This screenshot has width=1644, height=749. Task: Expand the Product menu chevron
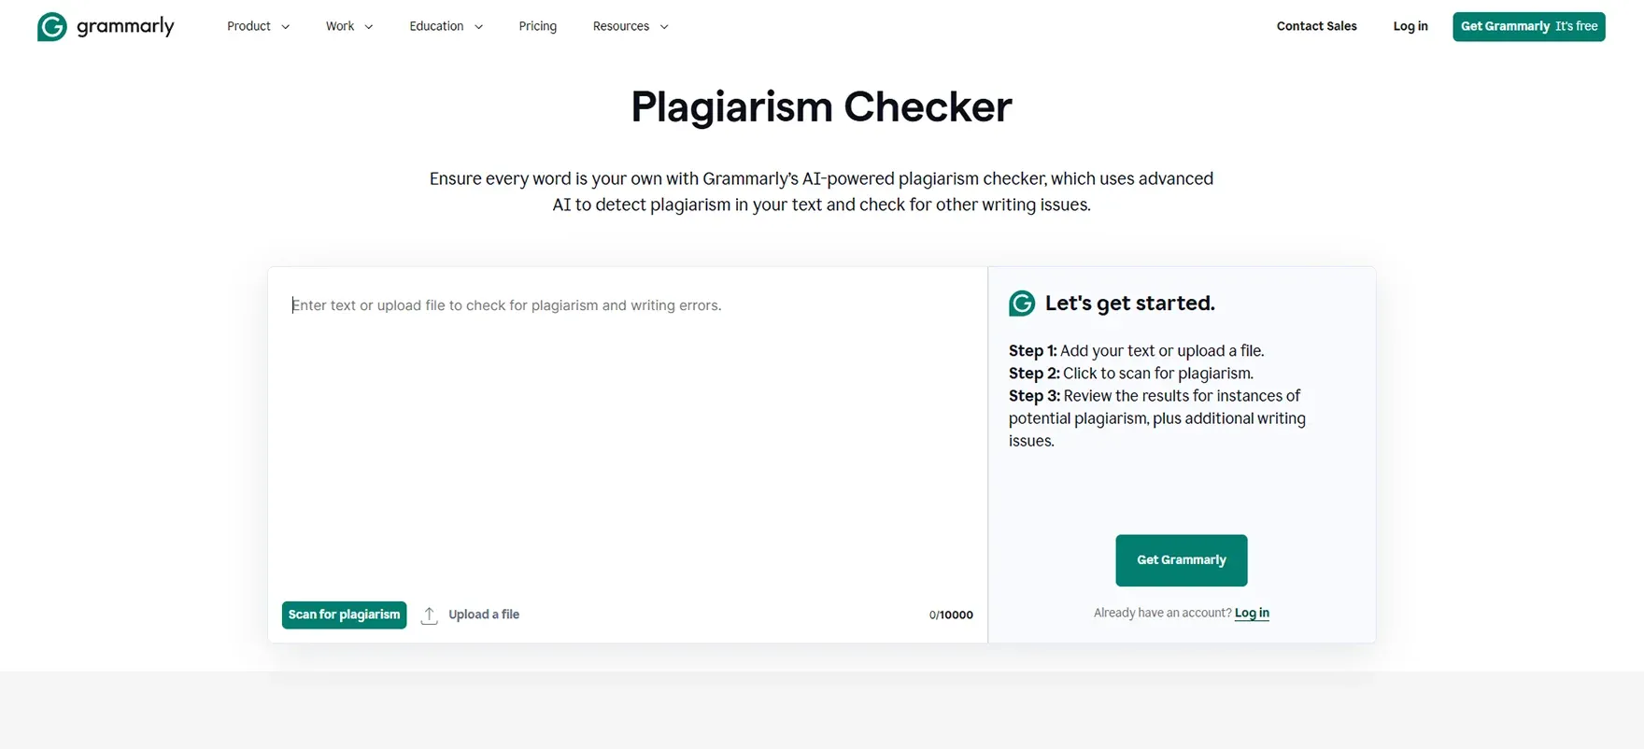coord(286,27)
